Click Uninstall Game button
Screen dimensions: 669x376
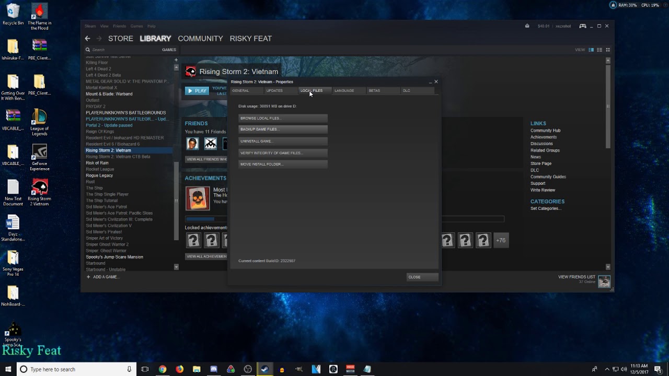coord(283,142)
